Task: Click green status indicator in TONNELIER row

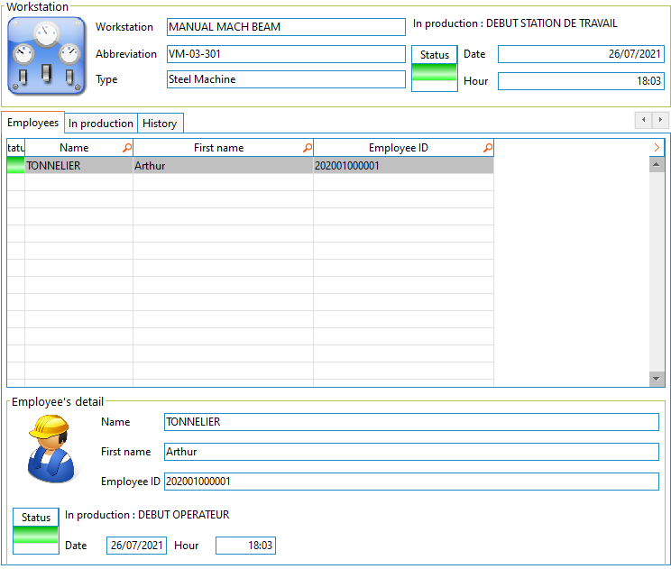Action: click(15, 166)
